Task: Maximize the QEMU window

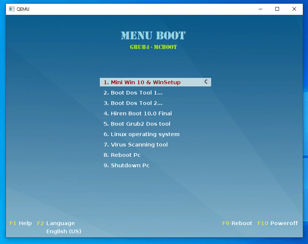Action: (x=277, y=9)
